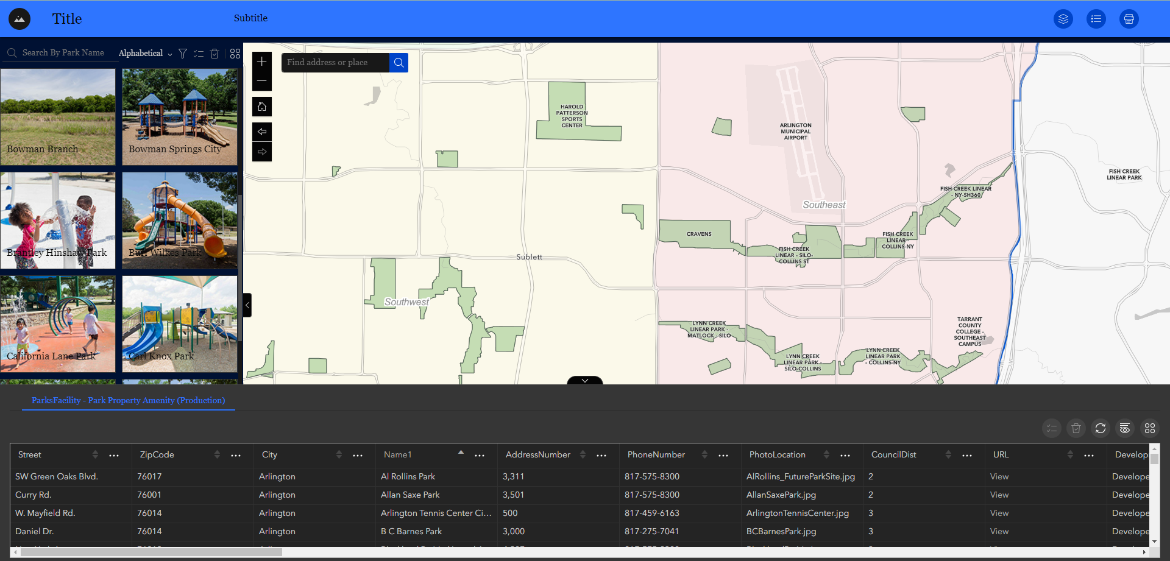Click the default map extent home icon
Screen dimensions: 1170x561
click(261, 107)
